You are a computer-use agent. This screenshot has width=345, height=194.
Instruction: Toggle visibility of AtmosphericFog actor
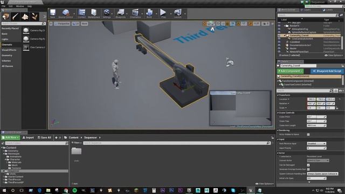click(279, 29)
